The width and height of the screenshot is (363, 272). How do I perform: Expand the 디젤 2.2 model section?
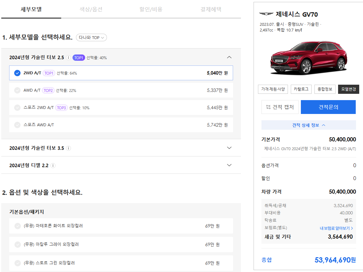point(229,165)
